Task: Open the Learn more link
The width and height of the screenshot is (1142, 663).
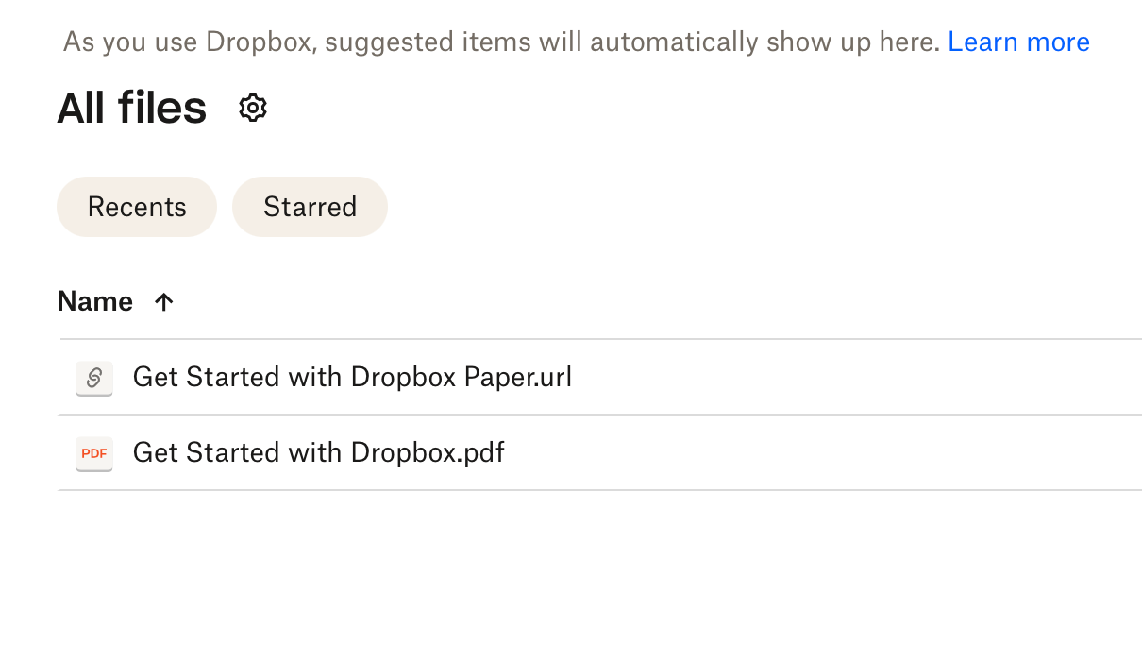Action: pos(1018,41)
